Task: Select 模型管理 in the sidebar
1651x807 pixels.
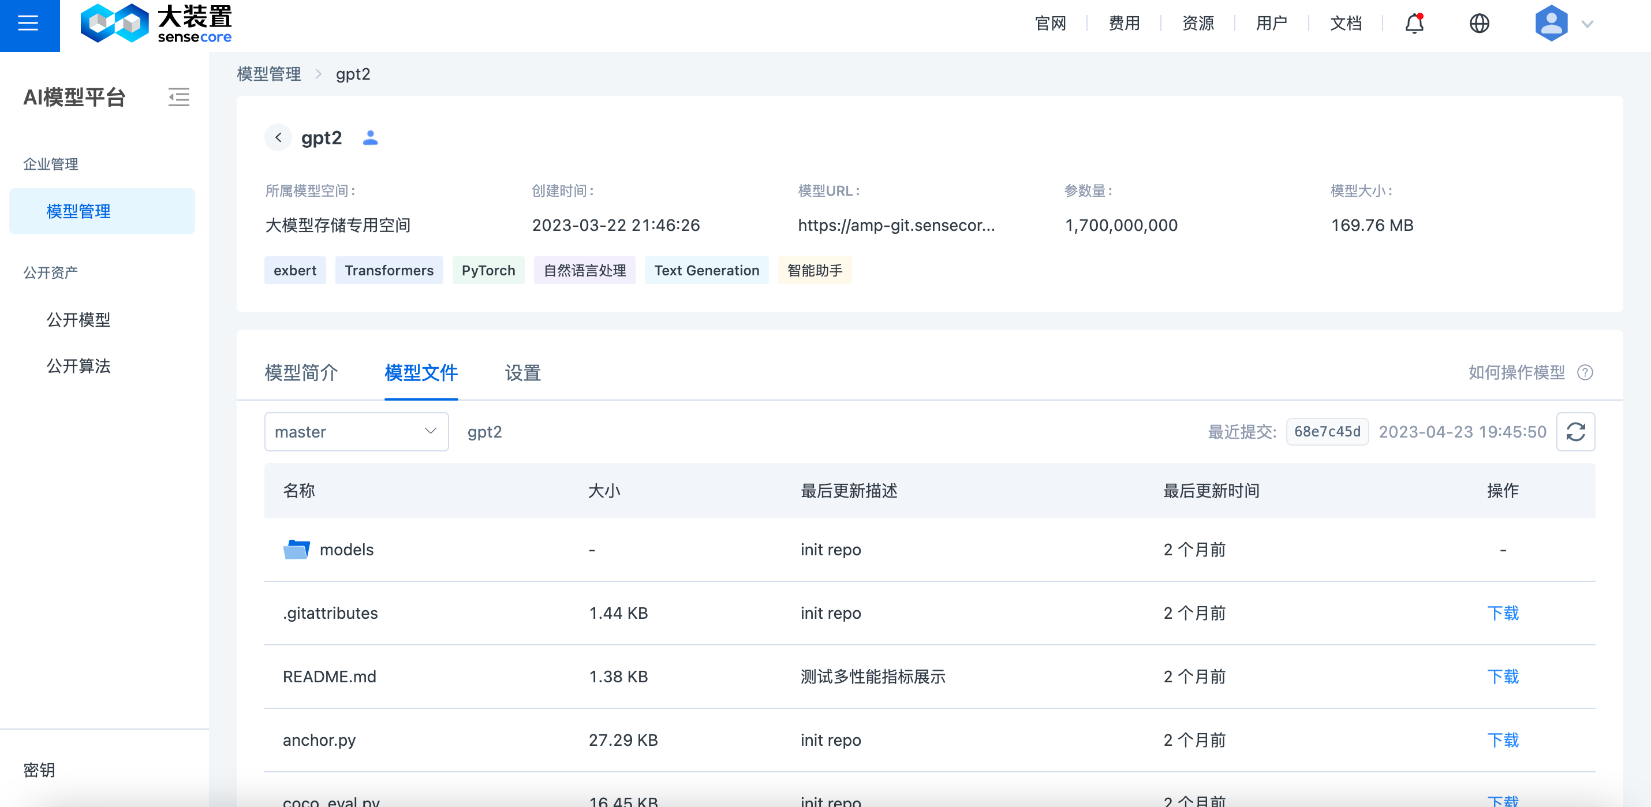Action: [102, 211]
